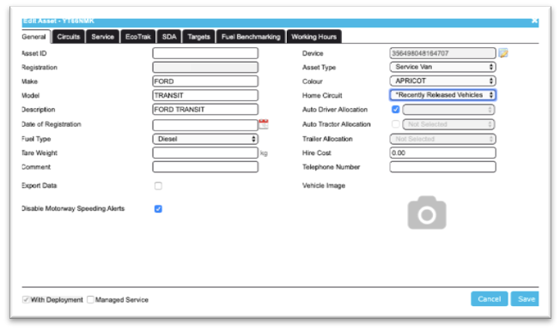Toggle the With Deployment checkbox

point(26,300)
